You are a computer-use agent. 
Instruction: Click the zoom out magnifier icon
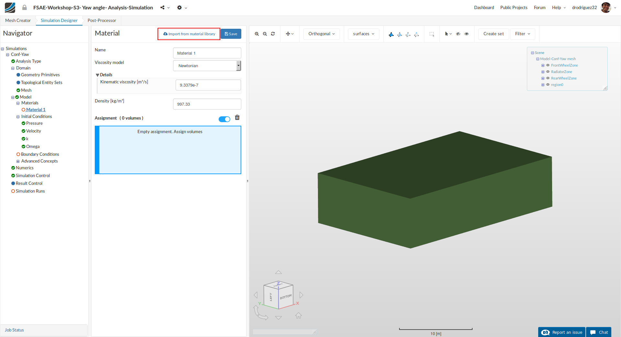[265, 34]
